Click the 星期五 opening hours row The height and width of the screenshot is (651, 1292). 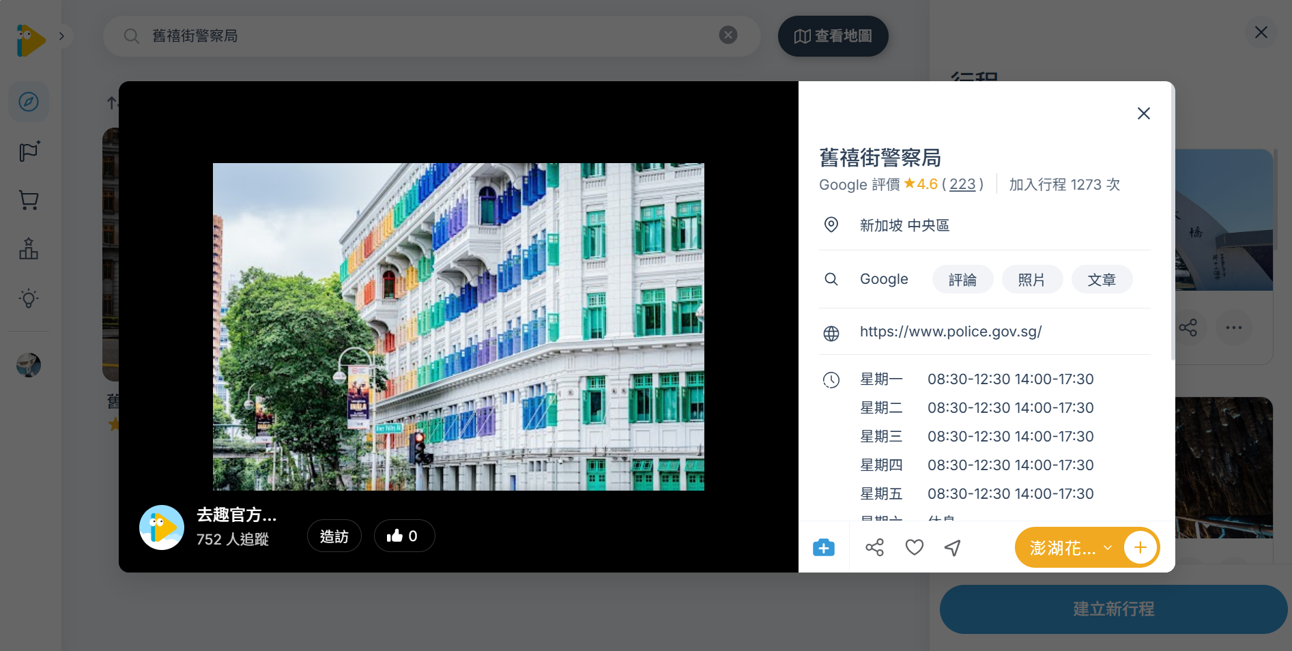977,494
